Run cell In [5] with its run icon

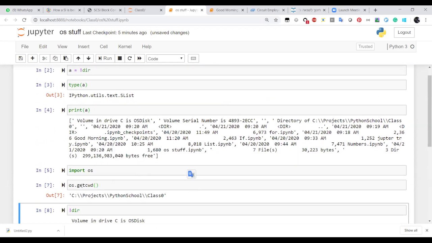[x=63, y=170]
